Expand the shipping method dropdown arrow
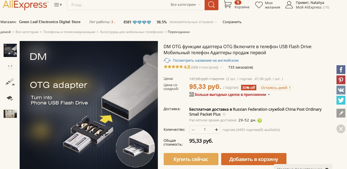The width and height of the screenshot is (347, 169). coord(224,114)
